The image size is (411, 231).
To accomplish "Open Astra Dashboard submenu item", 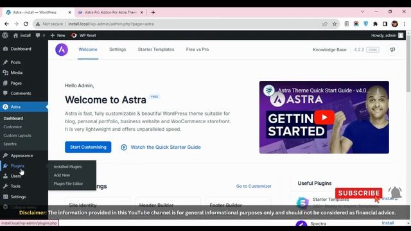I will pyautogui.click(x=13, y=118).
